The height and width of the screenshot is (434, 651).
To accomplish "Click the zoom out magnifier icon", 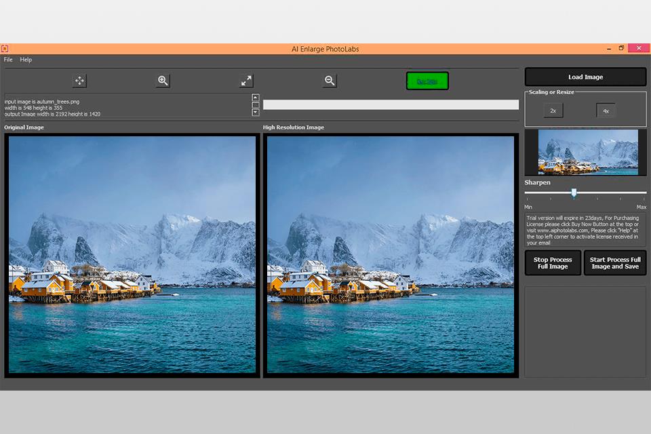I will [x=330, y=81].
